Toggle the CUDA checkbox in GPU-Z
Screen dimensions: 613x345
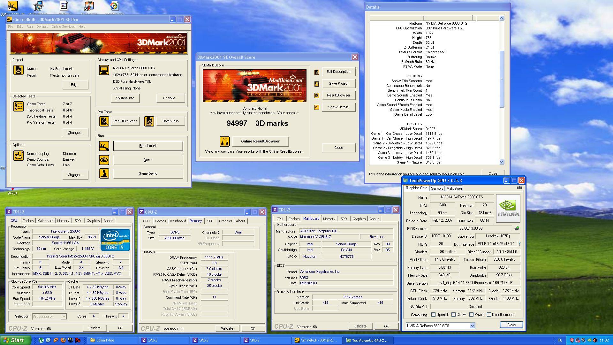[x=453, y=315]
